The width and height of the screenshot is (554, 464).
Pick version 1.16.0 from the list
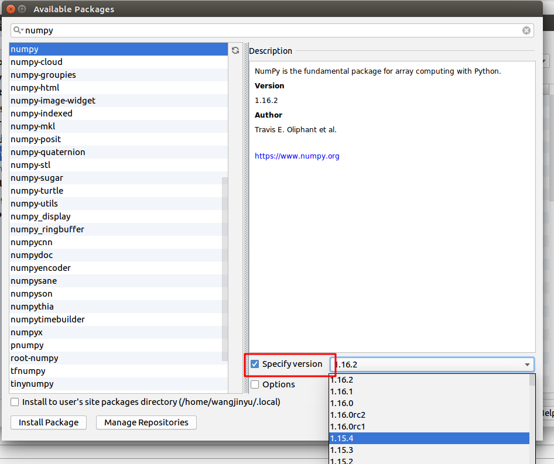point(429,403)
